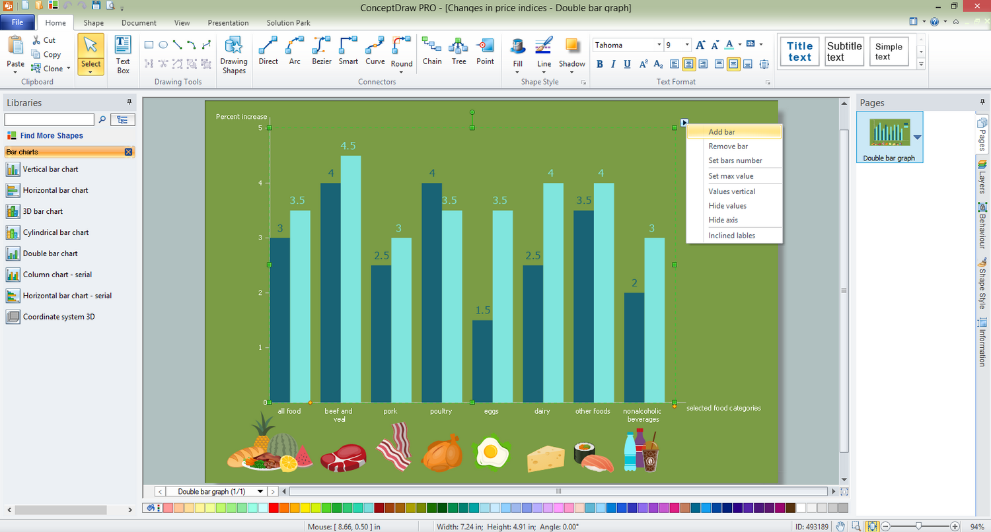Image resolution: width=991 pixels, height=532 pixels.
Task: Select the Text Box tool
Action: [x=124, y=51]
